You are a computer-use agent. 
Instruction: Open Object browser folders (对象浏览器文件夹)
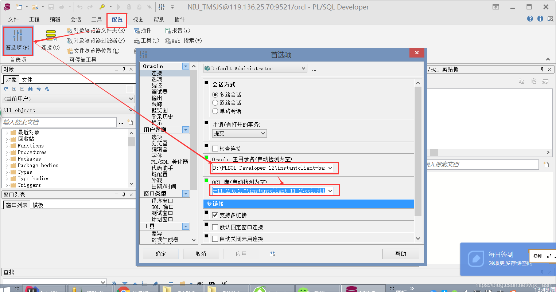96,31
